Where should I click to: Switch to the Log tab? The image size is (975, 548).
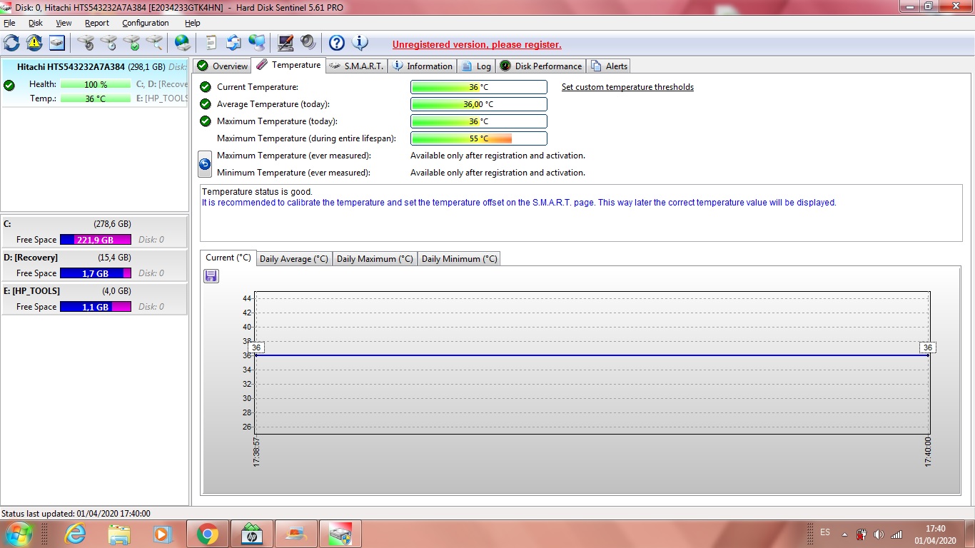click(476, 66)
